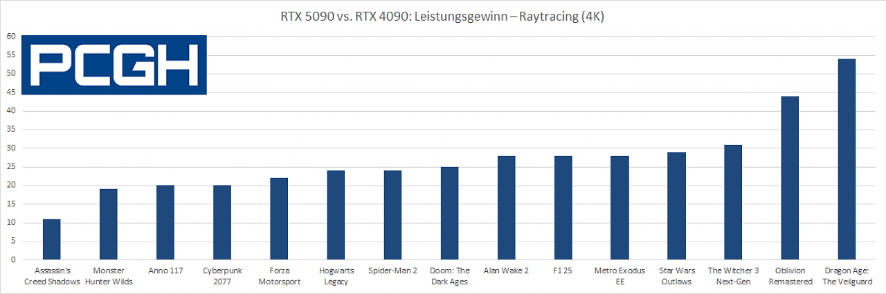Viewport: 886px width, 294px height.
Task: Click the Oblivion Remastered bar
Action: point(790,178)
